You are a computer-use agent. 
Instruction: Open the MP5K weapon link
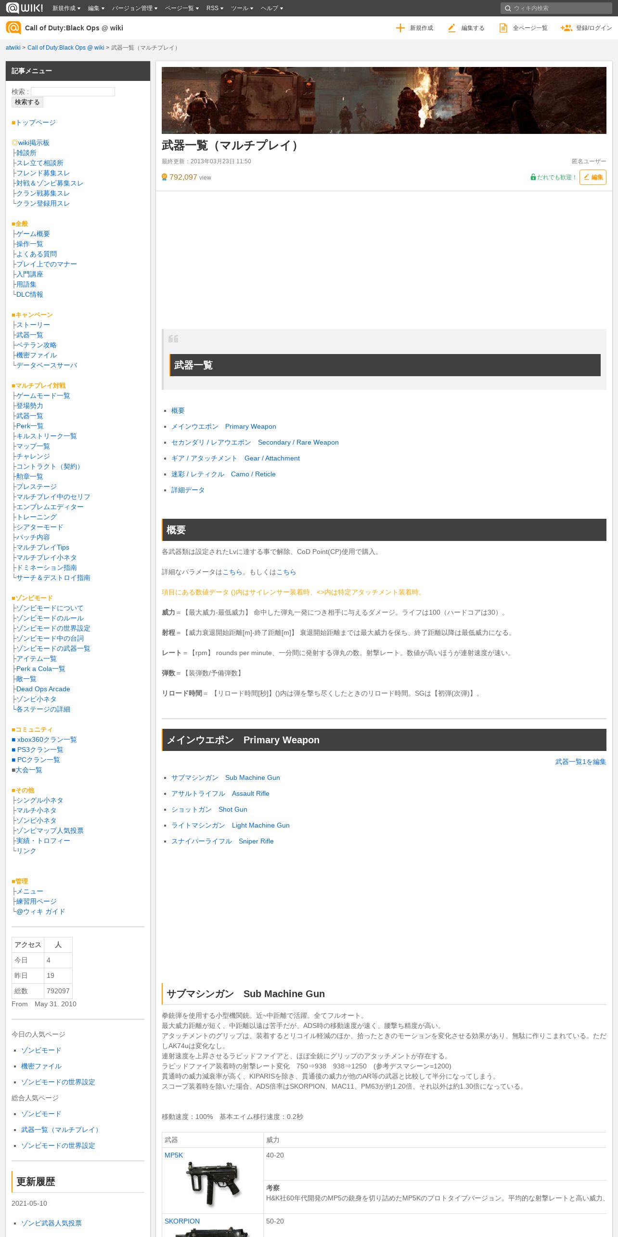click(x=174, y=1155)
